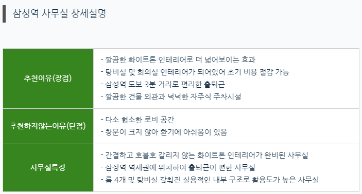
Task: Click the text 아쉬움이 있음 in disadvantages
Action: click(205, 132)
